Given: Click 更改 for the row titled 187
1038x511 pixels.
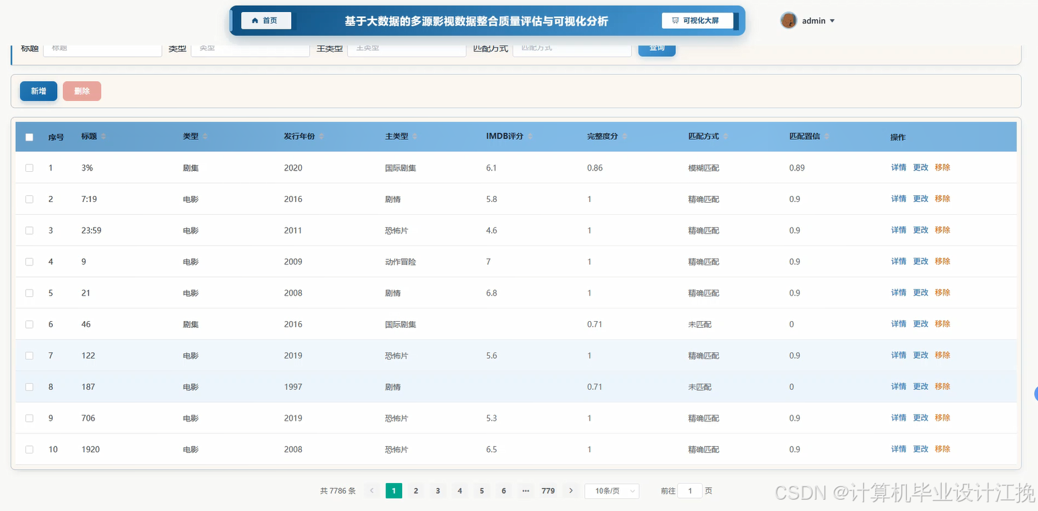Looking at the screenshot, I should [x=921, y=387].
